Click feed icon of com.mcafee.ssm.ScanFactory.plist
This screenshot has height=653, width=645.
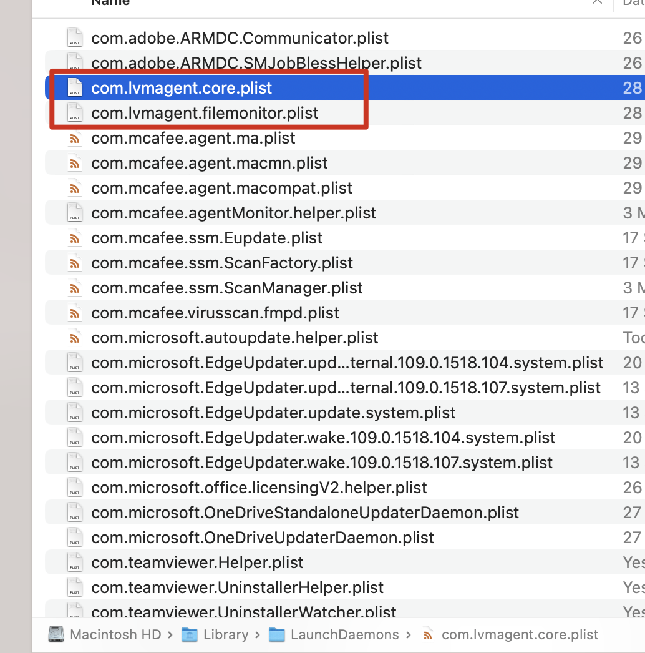[x=75, y=263]
